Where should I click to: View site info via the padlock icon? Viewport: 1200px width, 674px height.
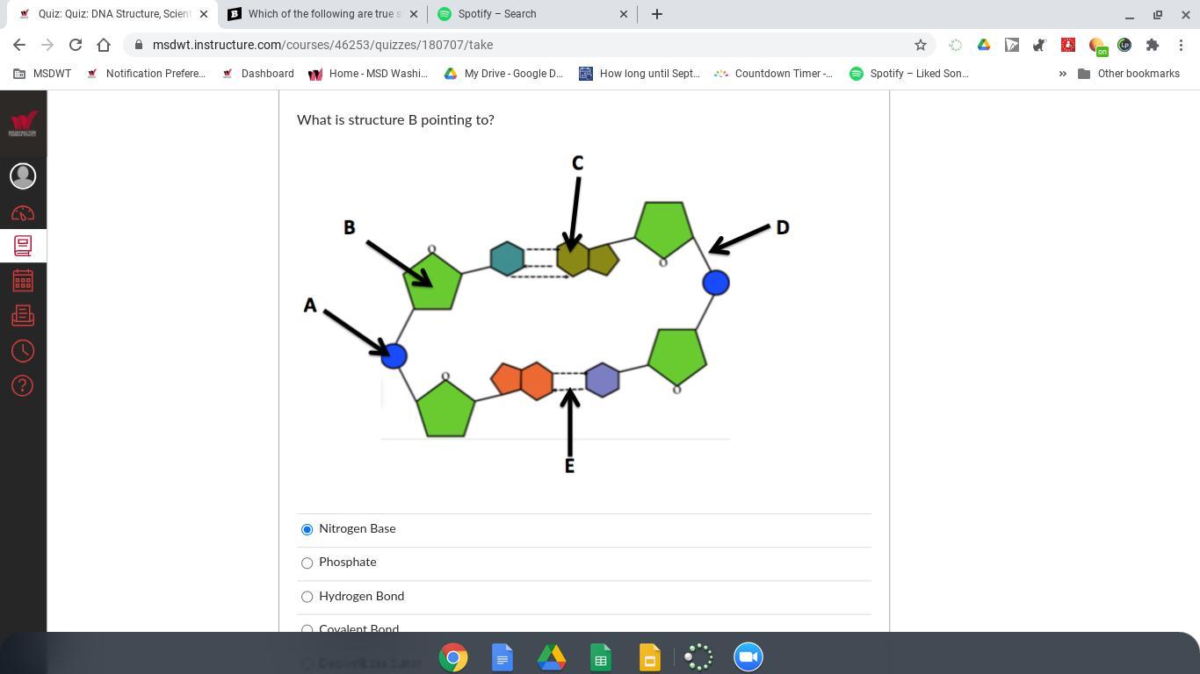[138, 45]
